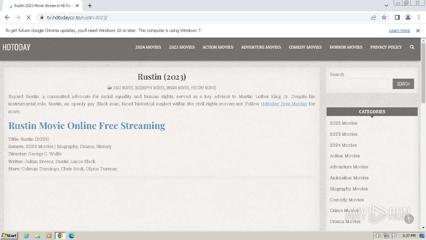Open the volume speaker tray icon
Image resolution: width=426 pixels, height=240 pixels.
[378, 236]
